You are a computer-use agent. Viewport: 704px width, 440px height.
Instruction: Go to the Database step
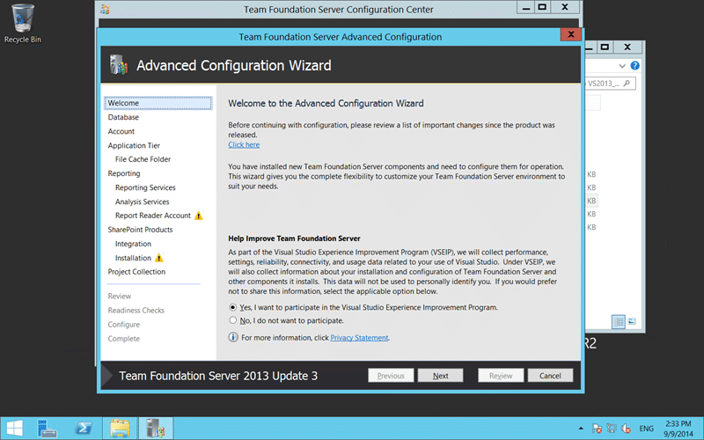pyautogui.click(x=123, y=117)
